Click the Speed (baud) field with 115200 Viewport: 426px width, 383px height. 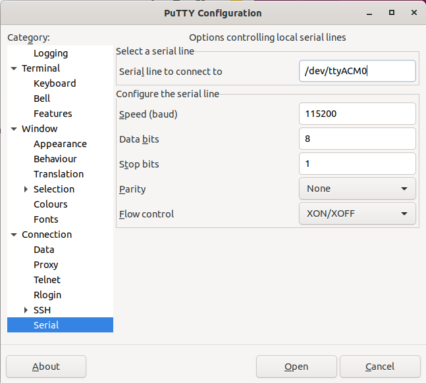point(358,114)
